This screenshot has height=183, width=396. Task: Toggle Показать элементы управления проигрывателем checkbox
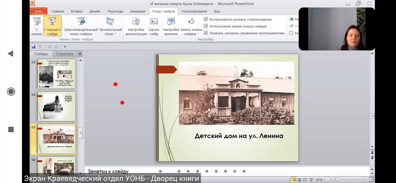[206, 33]
